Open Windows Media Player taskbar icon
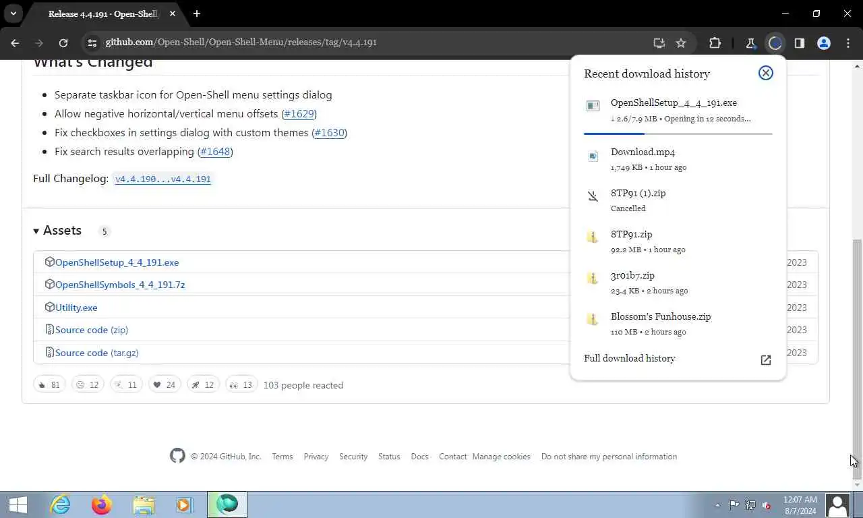 click(x=183, y=505)
